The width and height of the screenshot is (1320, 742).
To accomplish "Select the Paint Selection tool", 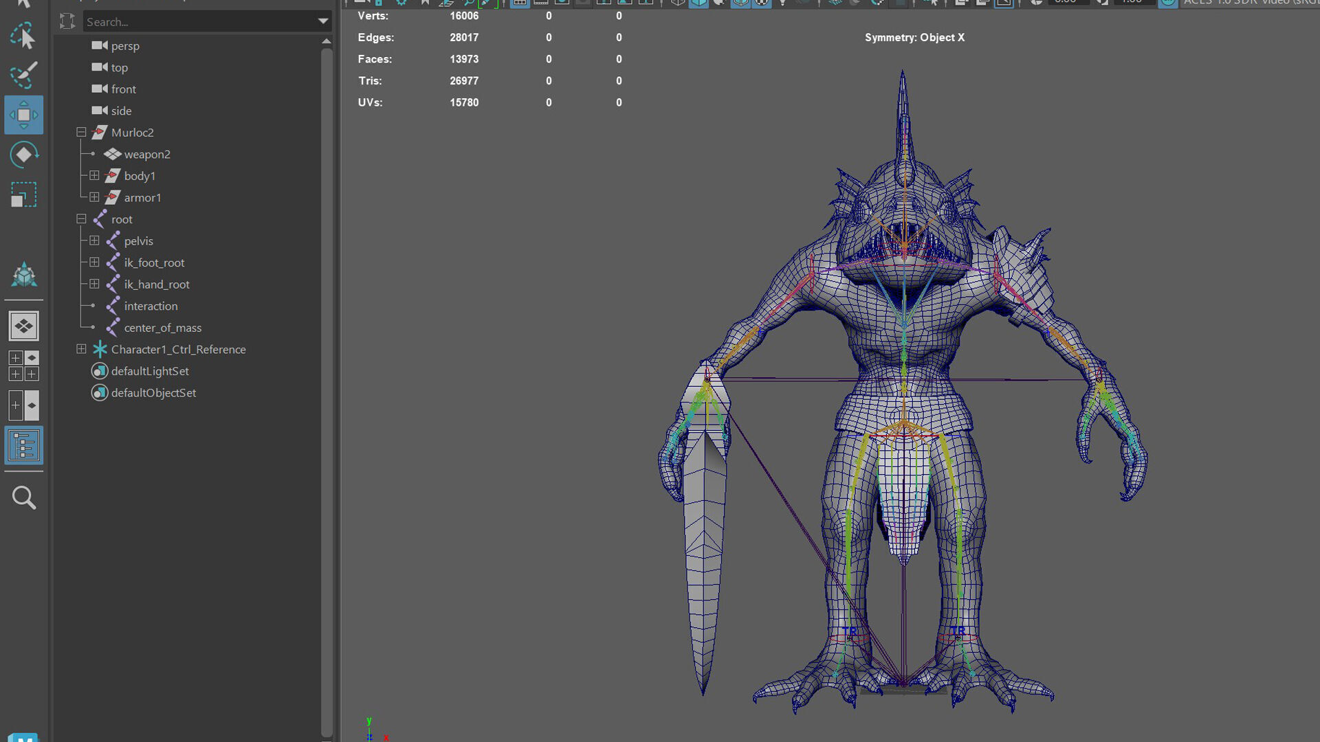I will pyautogui.click(x=23, y=76).
